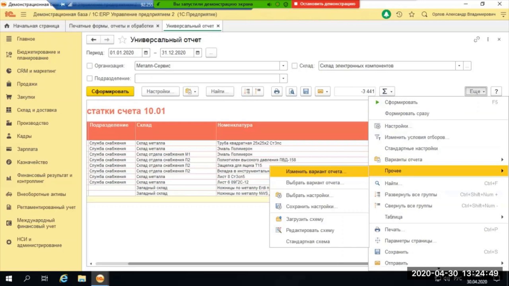The height and width of the screenshot is (286, 509).
Task: Click the yellow Сформировать button
Action: coord(110,91)
